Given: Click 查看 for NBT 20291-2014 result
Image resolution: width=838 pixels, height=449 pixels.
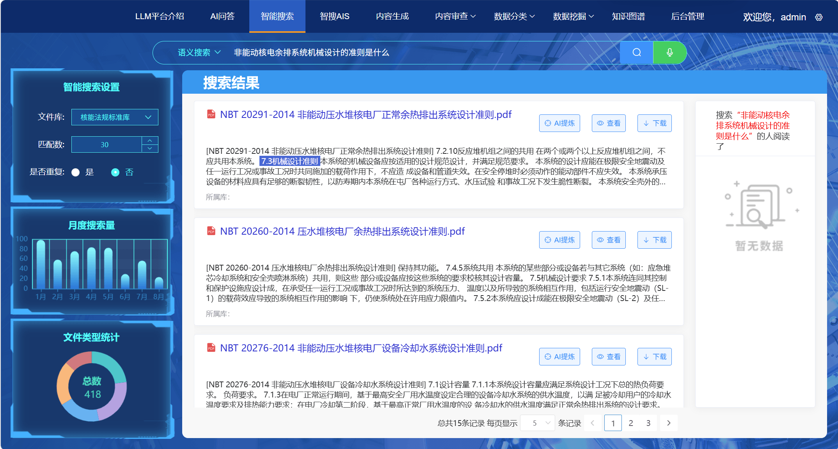Looking at the screenshot, I should pos(609,123).
